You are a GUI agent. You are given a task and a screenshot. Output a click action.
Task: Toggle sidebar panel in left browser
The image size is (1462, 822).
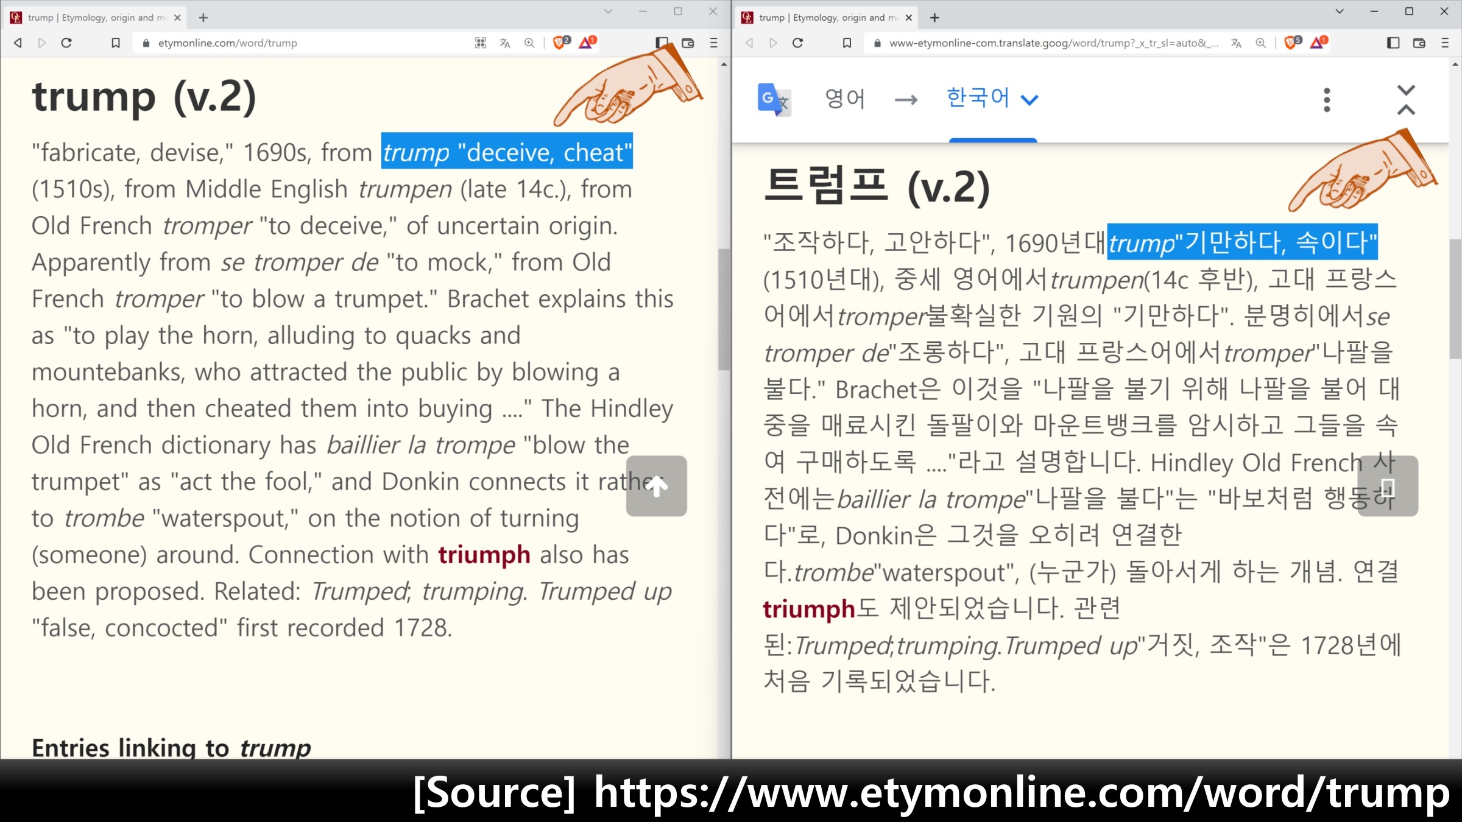coord(662,43)
